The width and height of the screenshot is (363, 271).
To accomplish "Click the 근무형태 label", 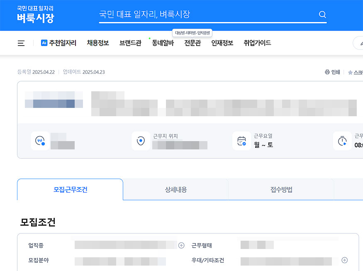I will (x=202, y=245).
